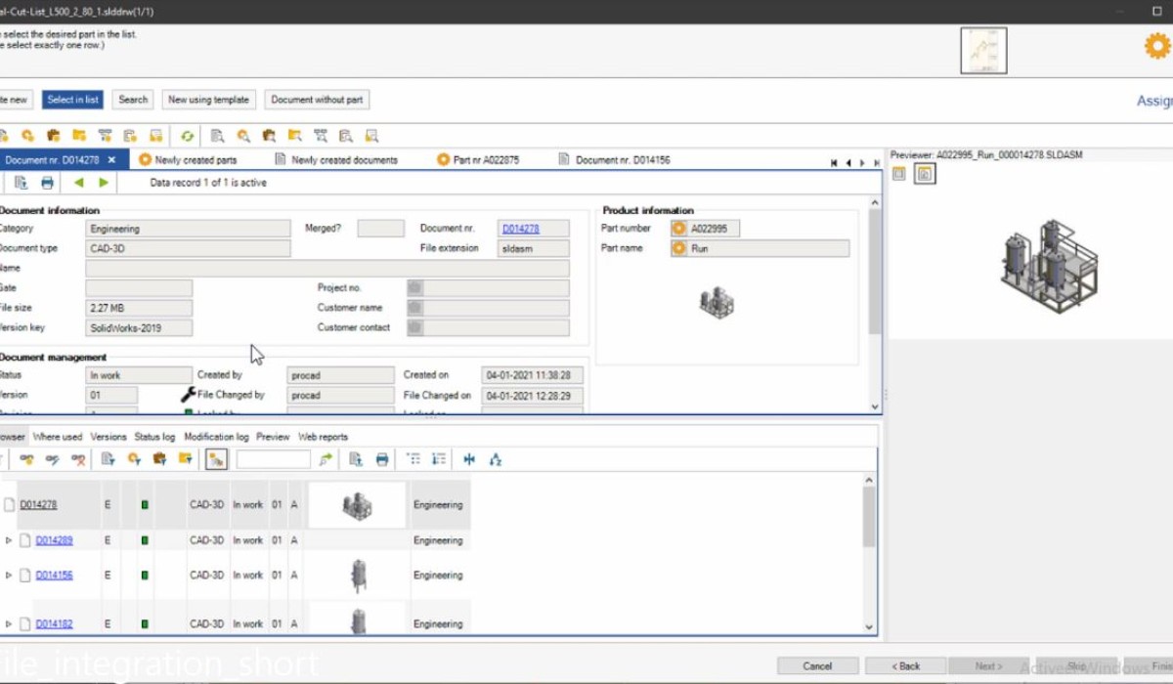This screenshot has height=684, width=1173.
Task: Click the print icon in the browser toolbar
Action: tap(382, 459)
